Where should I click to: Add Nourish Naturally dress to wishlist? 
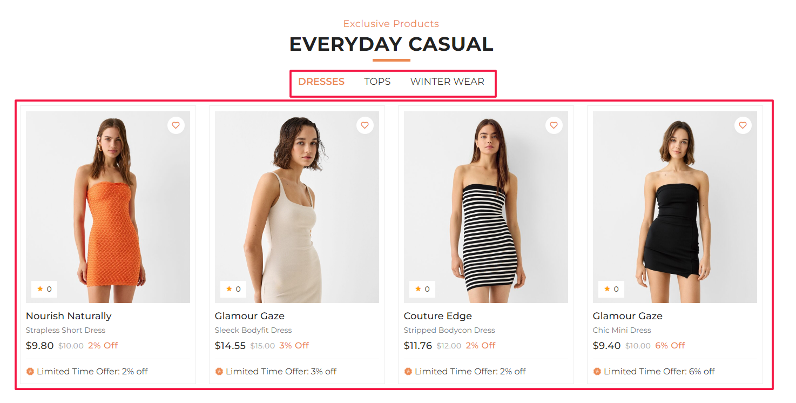coord(176,125)
